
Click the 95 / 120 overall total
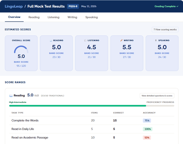tap(21, 66)
